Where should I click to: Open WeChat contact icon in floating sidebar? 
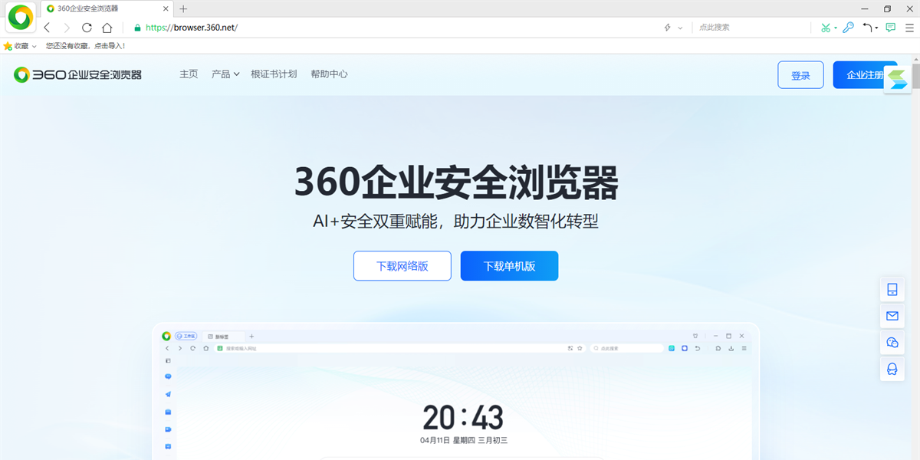(892, 343)
